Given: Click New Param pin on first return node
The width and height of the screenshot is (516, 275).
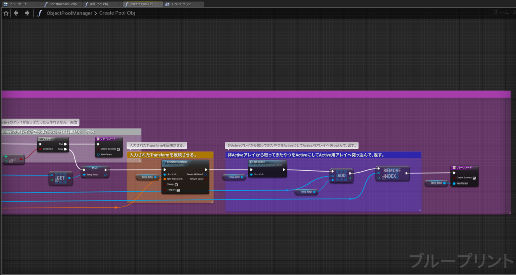Looking at the screenshot, I should click(x=98, y=154).
